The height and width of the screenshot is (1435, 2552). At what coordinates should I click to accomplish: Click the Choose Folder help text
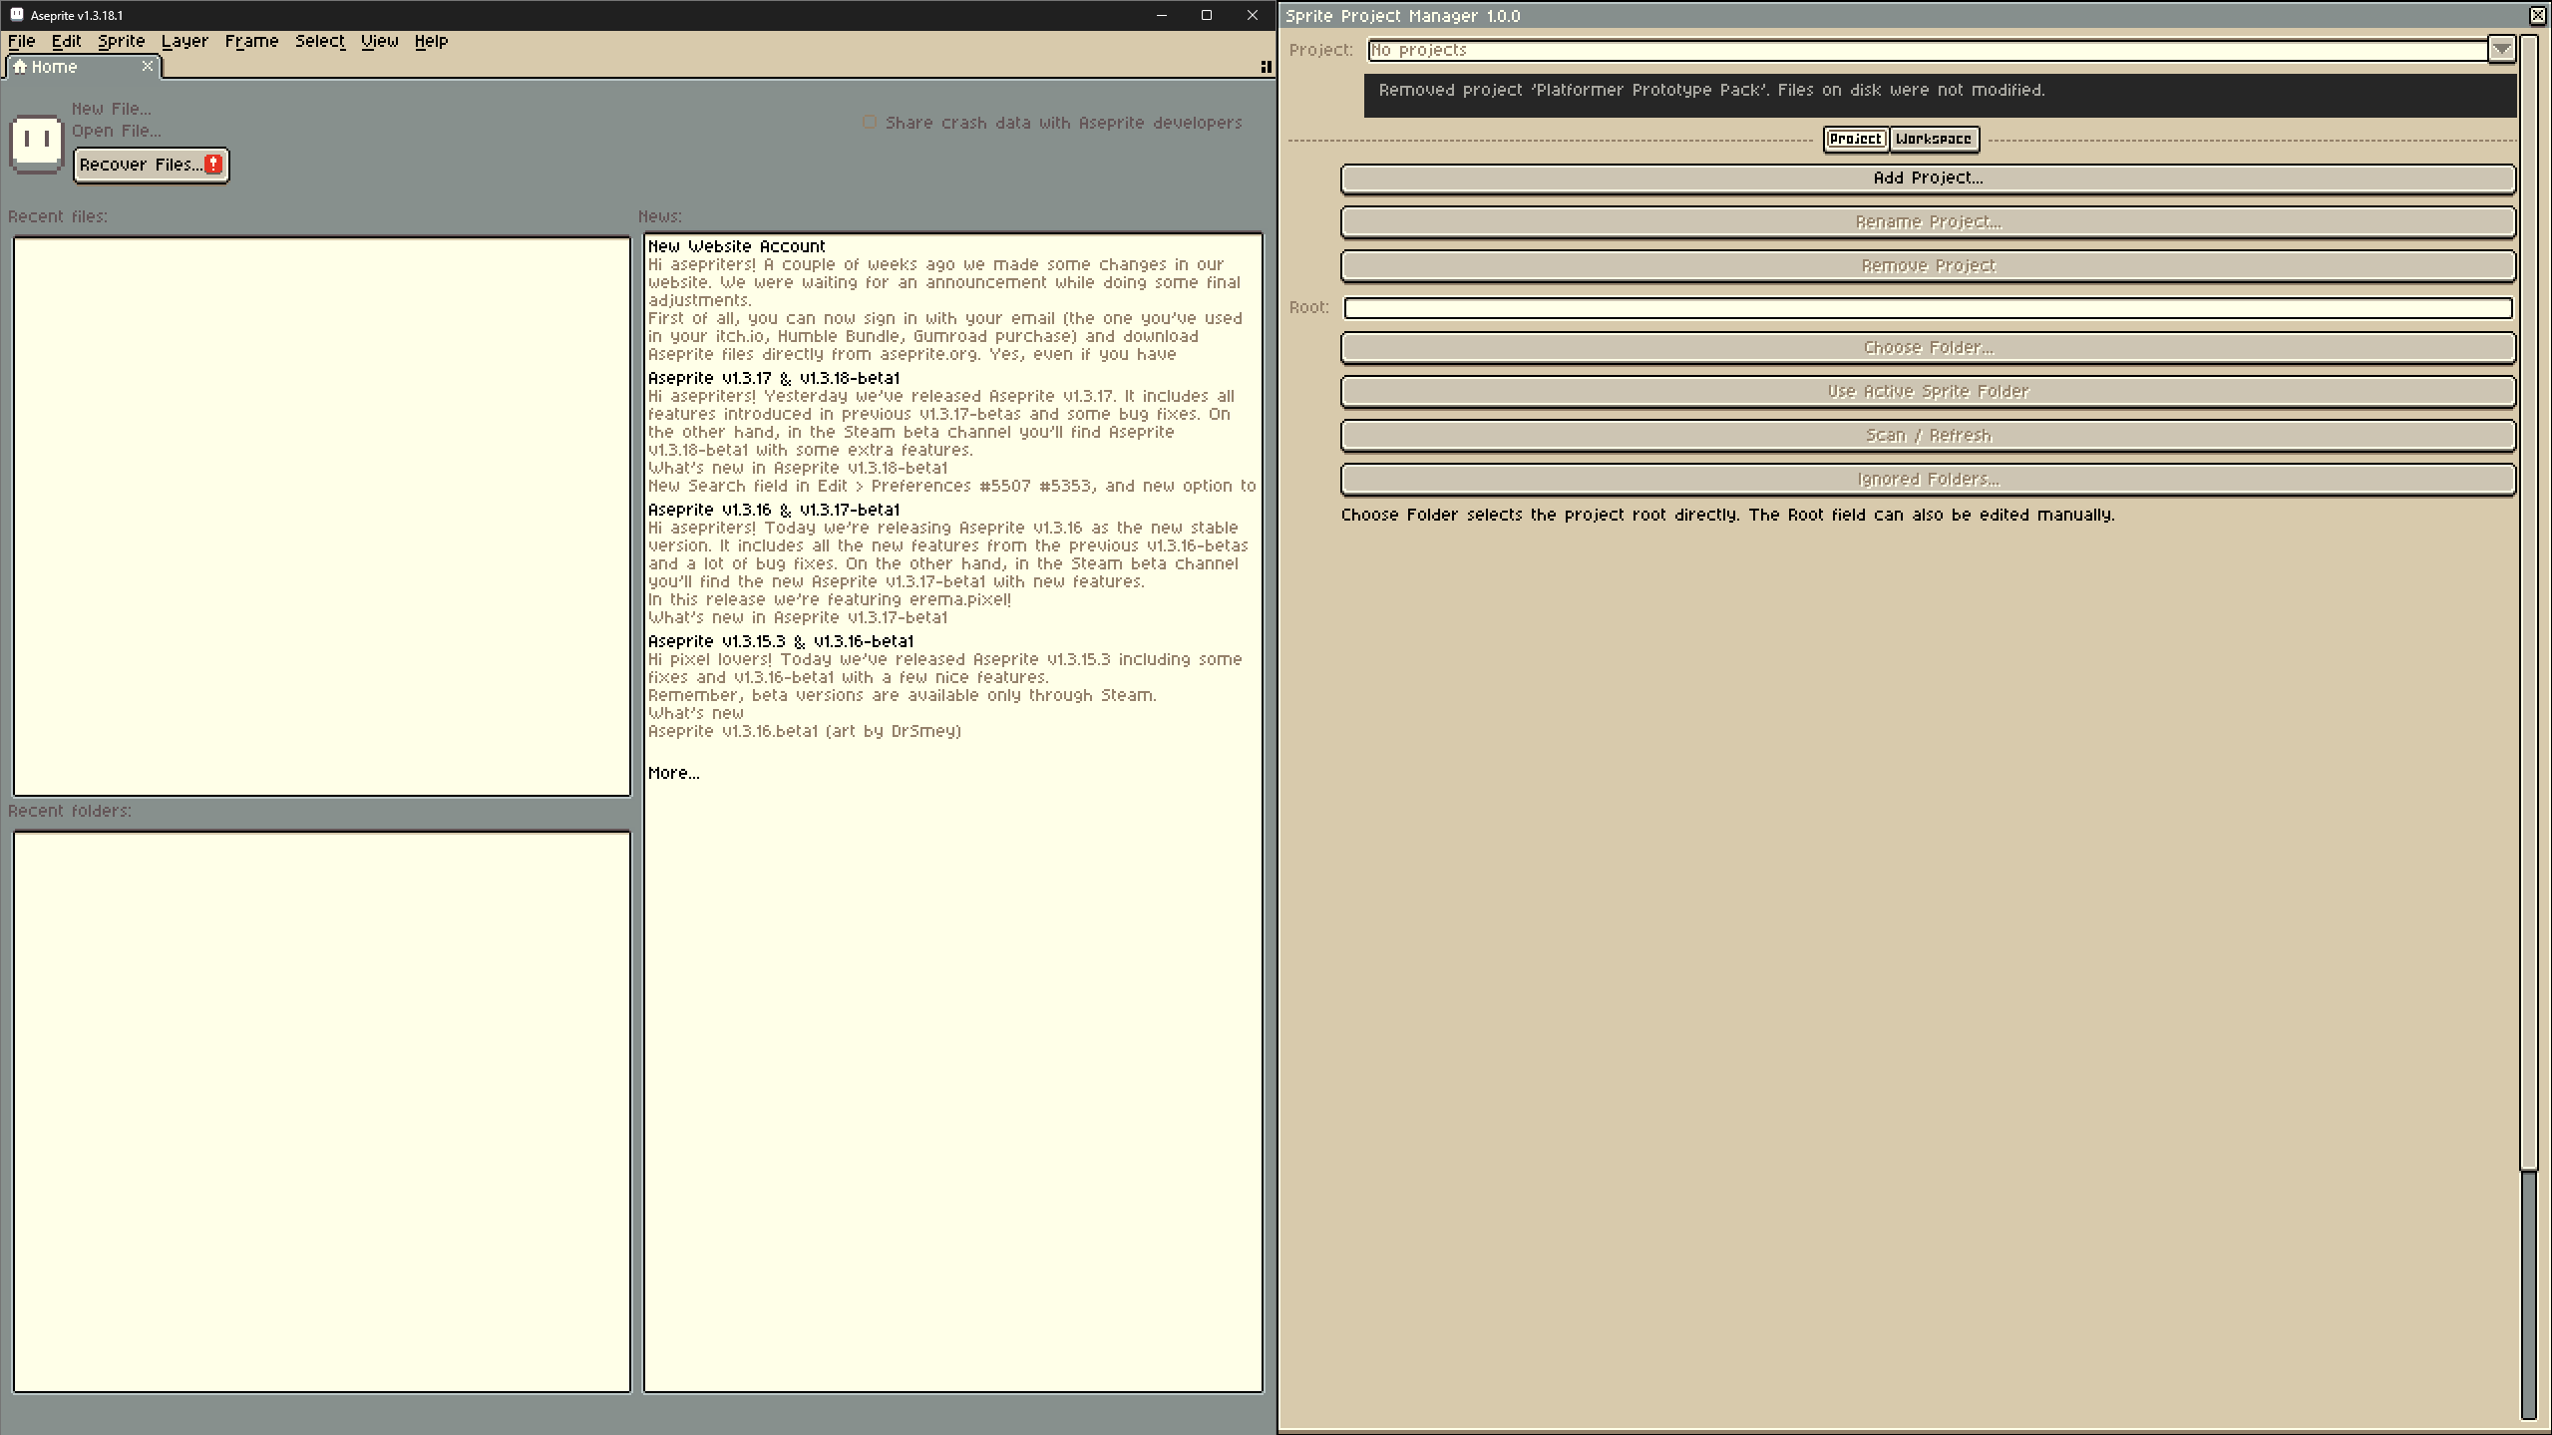[x=1727, y=515]
